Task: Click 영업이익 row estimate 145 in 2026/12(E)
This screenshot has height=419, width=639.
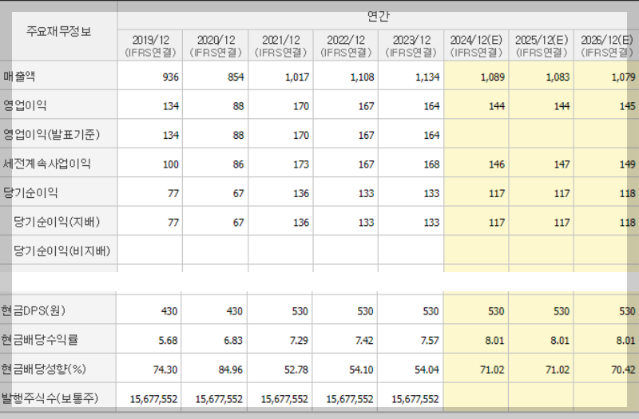Action: click(627, 106)
